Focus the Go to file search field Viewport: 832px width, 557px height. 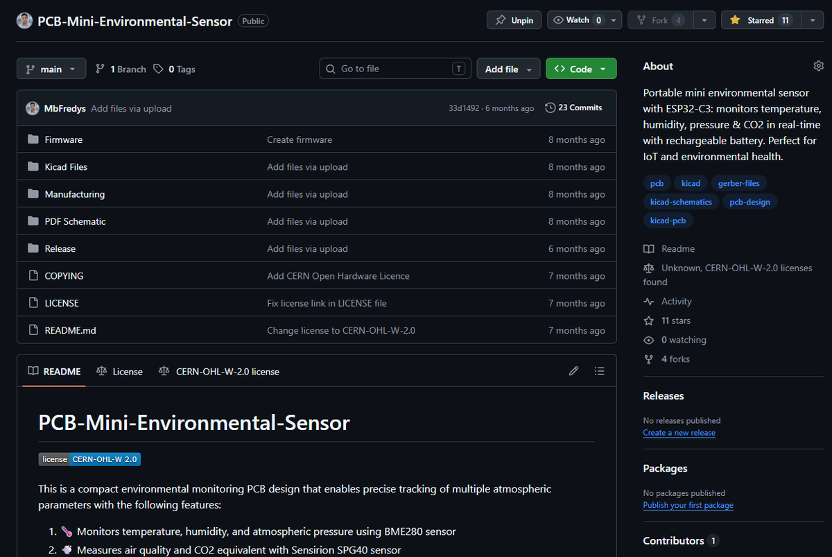pyautogui.click(x=395, y=69)
